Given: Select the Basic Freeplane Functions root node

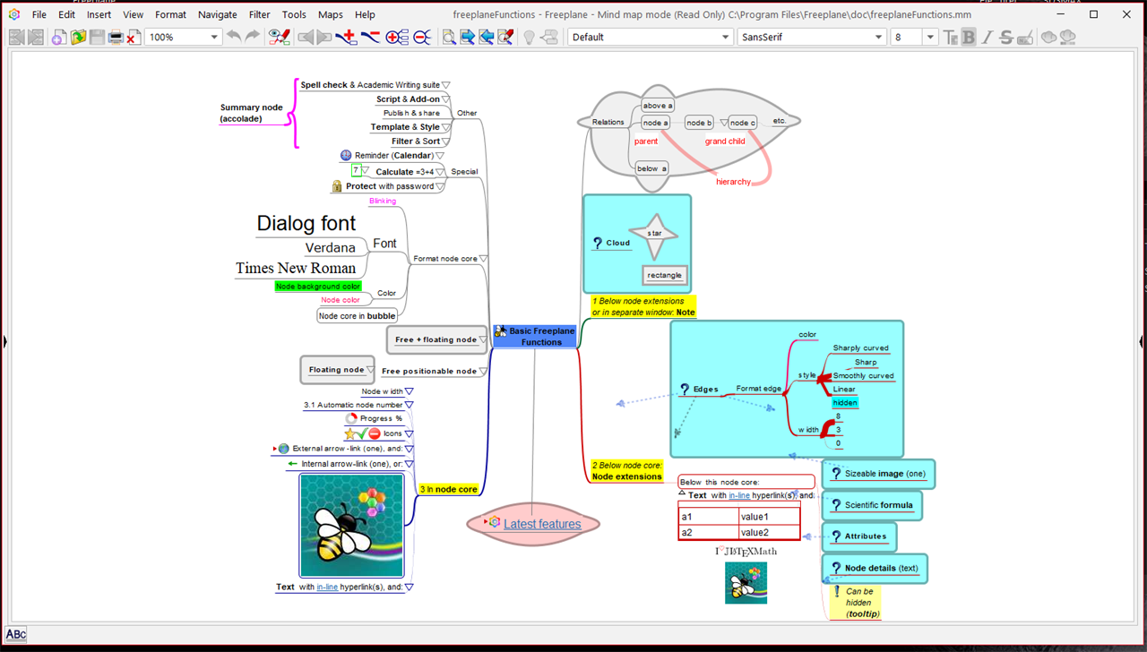Looking at the screenshot, I should coord(535,336).
